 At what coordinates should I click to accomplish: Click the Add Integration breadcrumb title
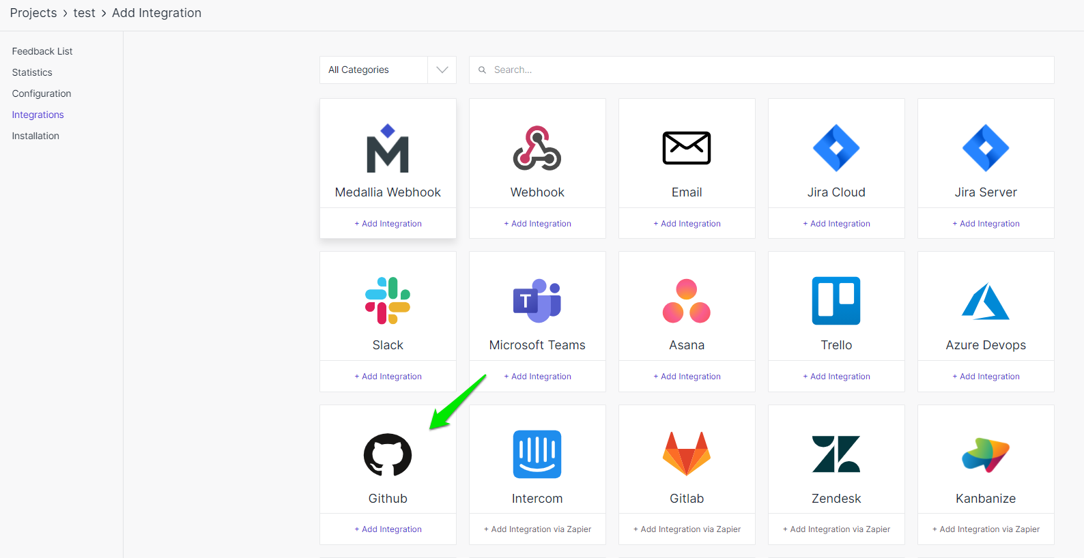[156, 13]
